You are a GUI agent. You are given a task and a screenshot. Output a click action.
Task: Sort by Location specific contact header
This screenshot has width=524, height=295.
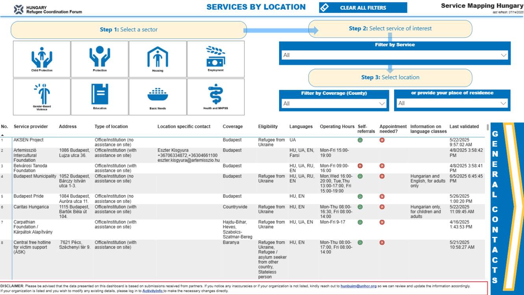coord(184,126)
